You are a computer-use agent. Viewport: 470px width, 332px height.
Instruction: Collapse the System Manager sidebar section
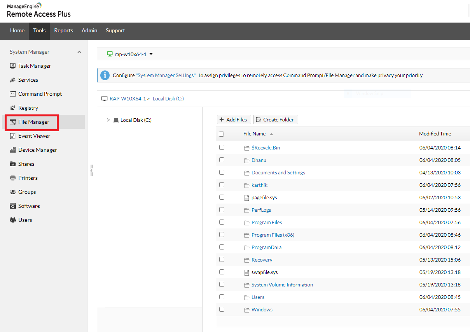pos(79,52)
